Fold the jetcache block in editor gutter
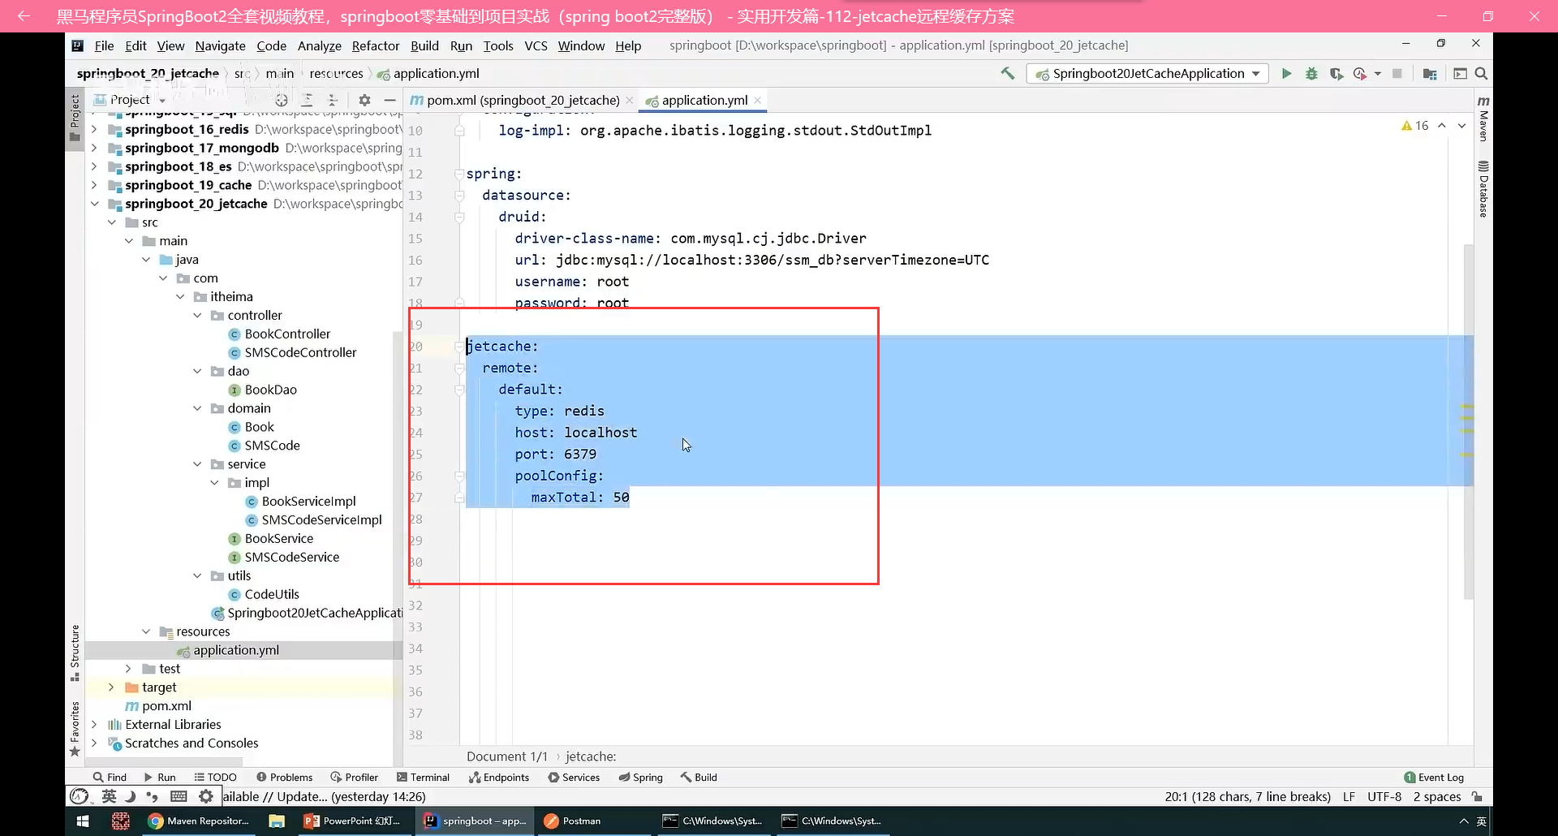The height and width of the screenshot is (836, 1558). (x=459, y=347)
